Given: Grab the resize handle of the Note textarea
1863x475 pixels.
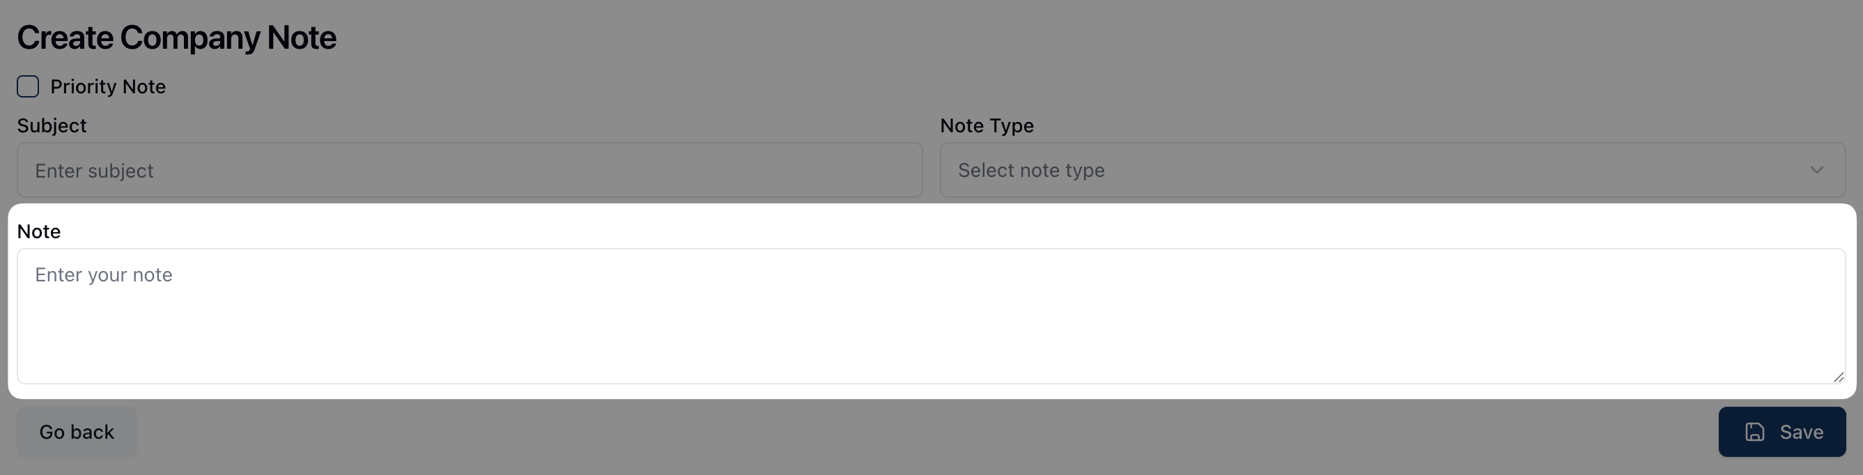Looking at the screenshot, I should point(1838,377).
